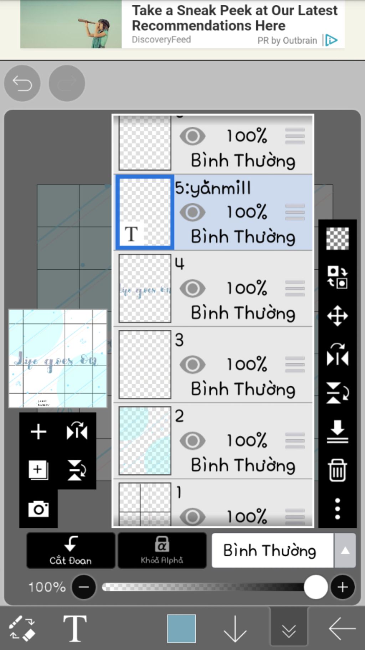Open the three-dot more options menu
The width and height of the screenshot is (365, 650).
pos(337,509)
